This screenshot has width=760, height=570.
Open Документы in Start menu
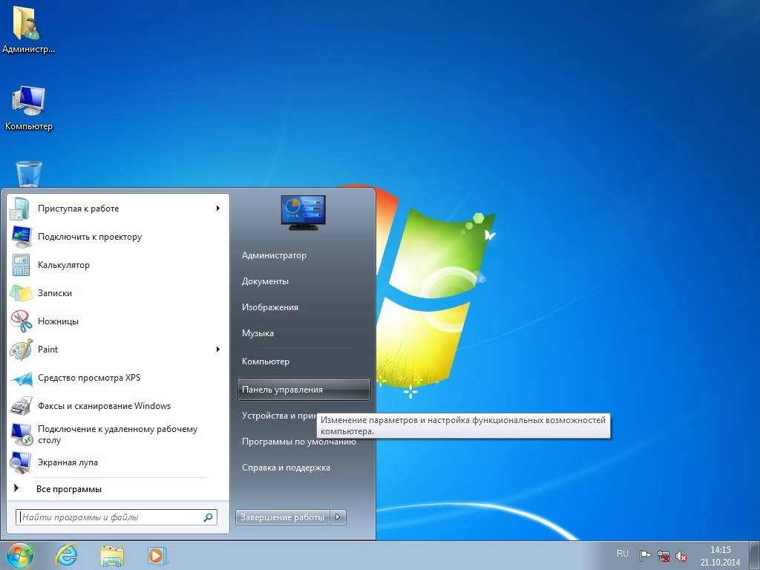tap(265, 281)
